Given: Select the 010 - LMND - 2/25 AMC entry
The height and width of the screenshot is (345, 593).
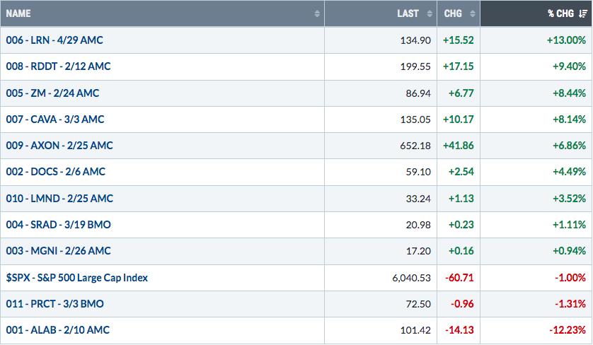Looking at the screenshot, I should [59, 199].
